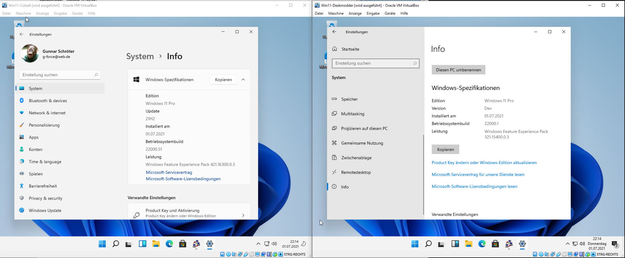Screen dimensions: 625x258
Task: Open Microsoft Store in left VM taskbar
Action: pyautogui.click(x=183, y=244)
